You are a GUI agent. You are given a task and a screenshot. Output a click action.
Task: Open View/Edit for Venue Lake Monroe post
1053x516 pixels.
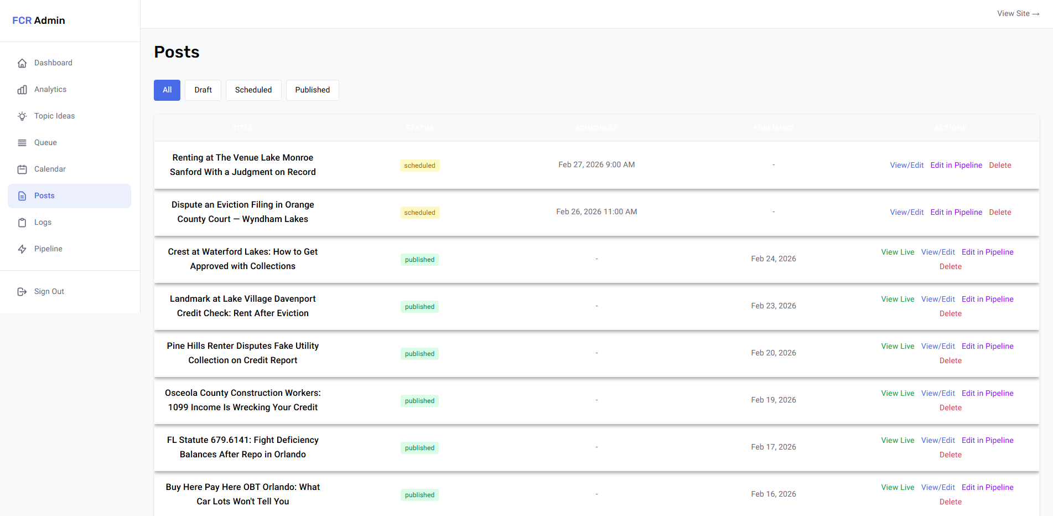click(906, 165)
